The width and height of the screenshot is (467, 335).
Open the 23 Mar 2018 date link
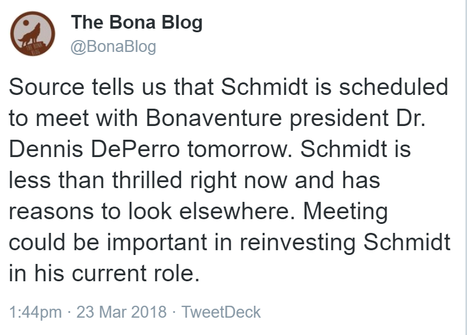[x=121, y=312]
